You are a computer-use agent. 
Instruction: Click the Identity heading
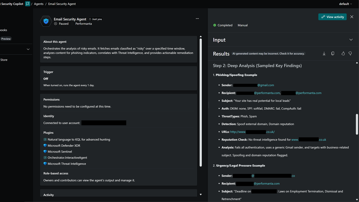coord(49,116)
